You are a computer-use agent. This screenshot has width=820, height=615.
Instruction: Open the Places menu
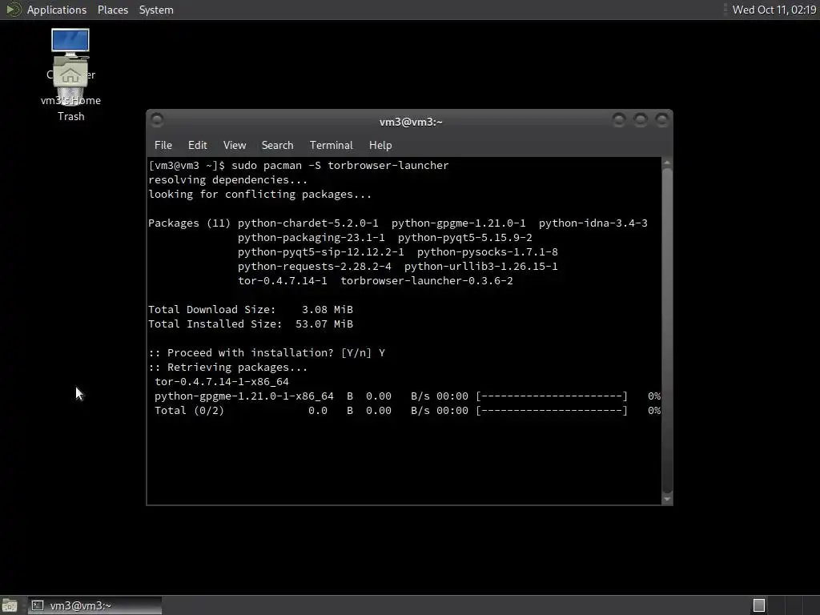point(112,10)
